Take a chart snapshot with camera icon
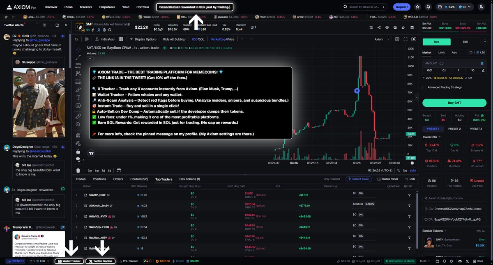The height and width of the screenshot is (265, 493). point(413,39)
